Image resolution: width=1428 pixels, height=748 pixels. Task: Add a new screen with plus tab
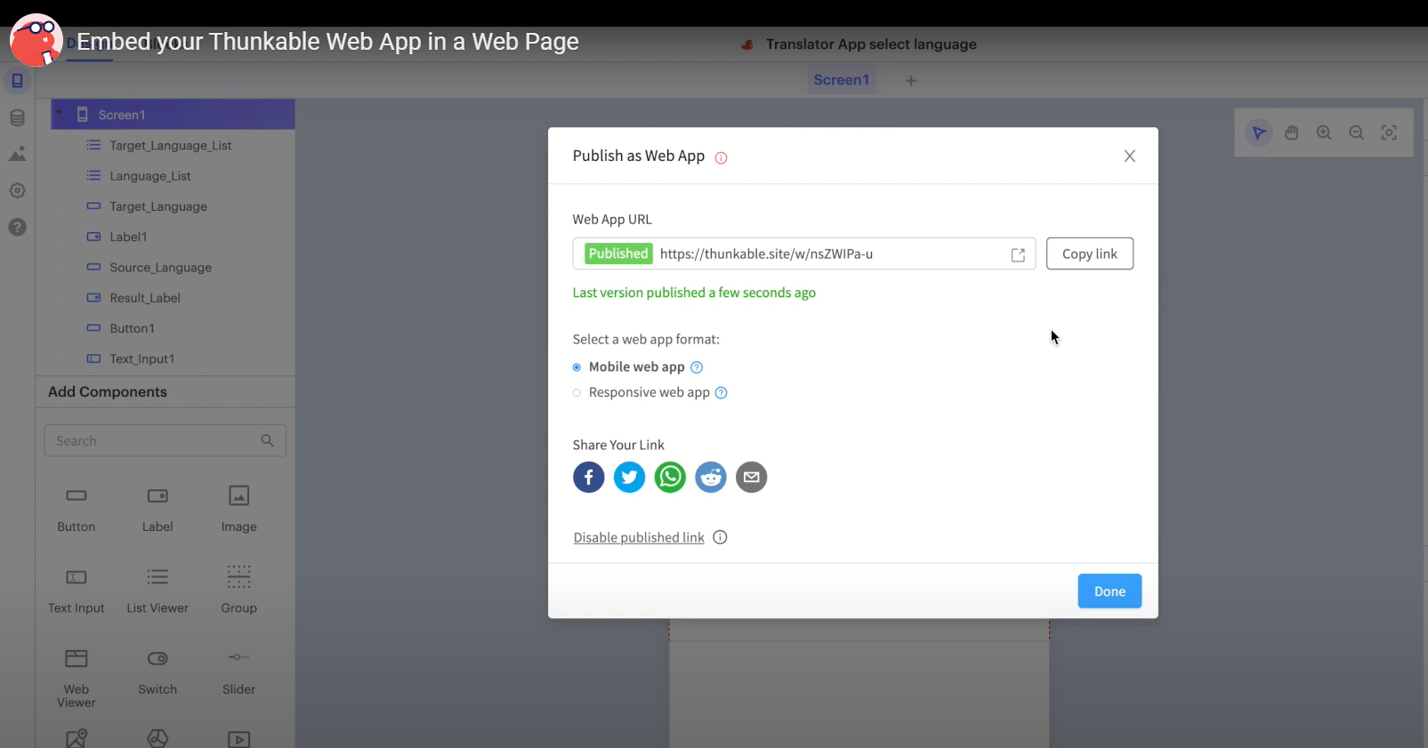tap(911, 81)
